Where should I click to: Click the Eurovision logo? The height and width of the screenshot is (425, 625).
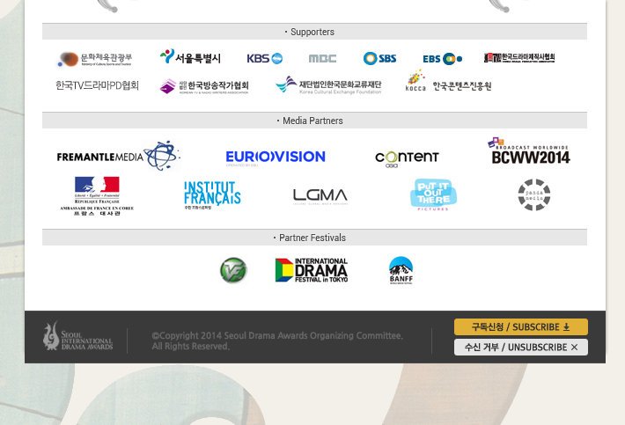click(276, 158)
